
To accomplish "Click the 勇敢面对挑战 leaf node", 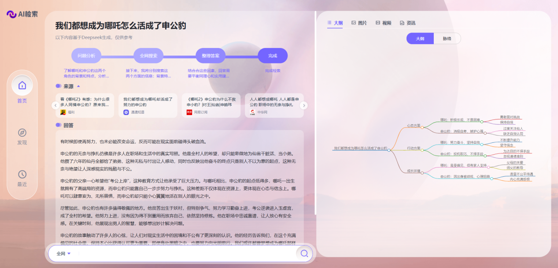I will pos(510,117).
